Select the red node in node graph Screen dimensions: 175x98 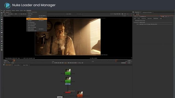pyautogui.click(x=68, y=92)
